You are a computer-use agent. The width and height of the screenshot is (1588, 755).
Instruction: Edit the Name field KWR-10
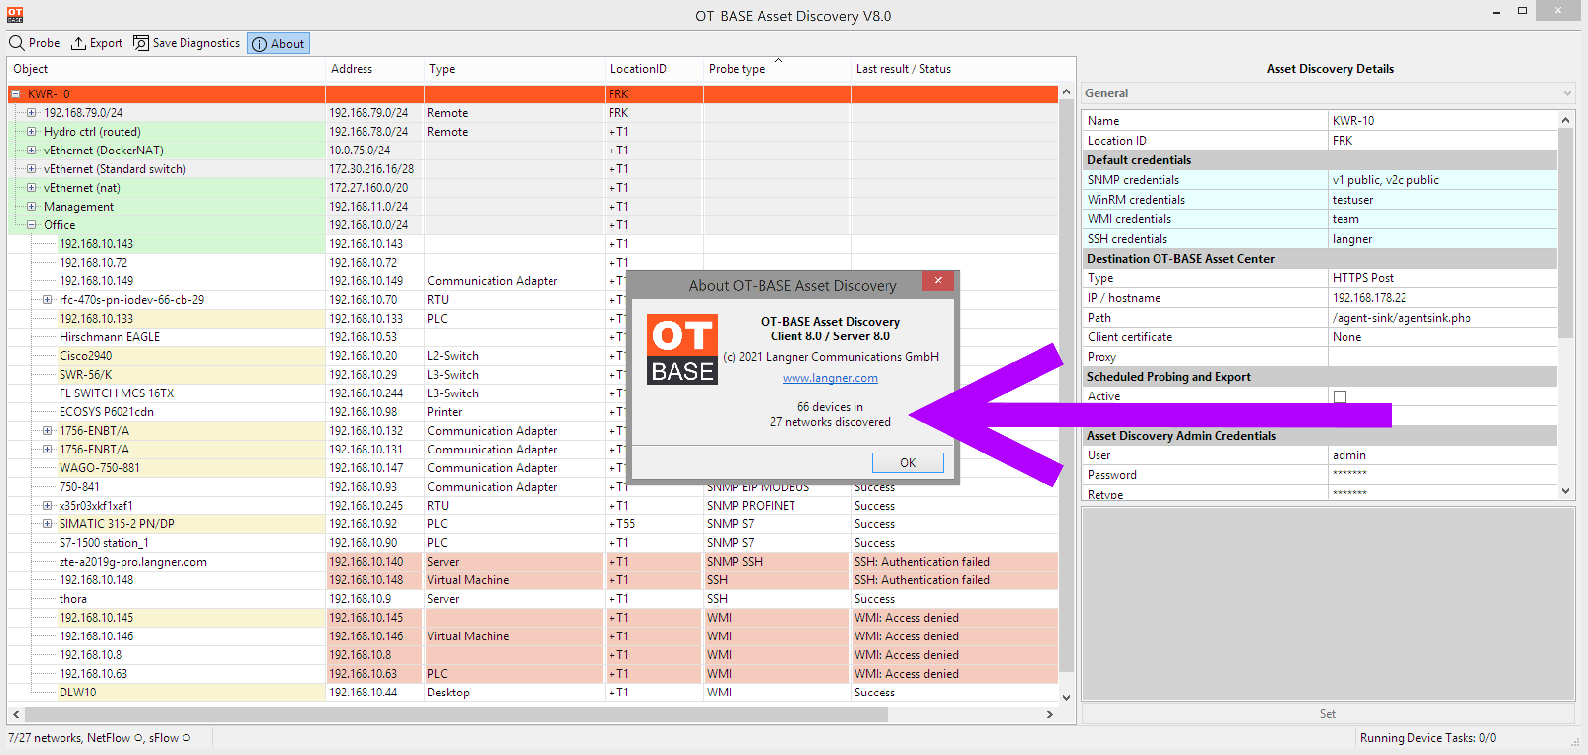click(x=1442, y=121)
